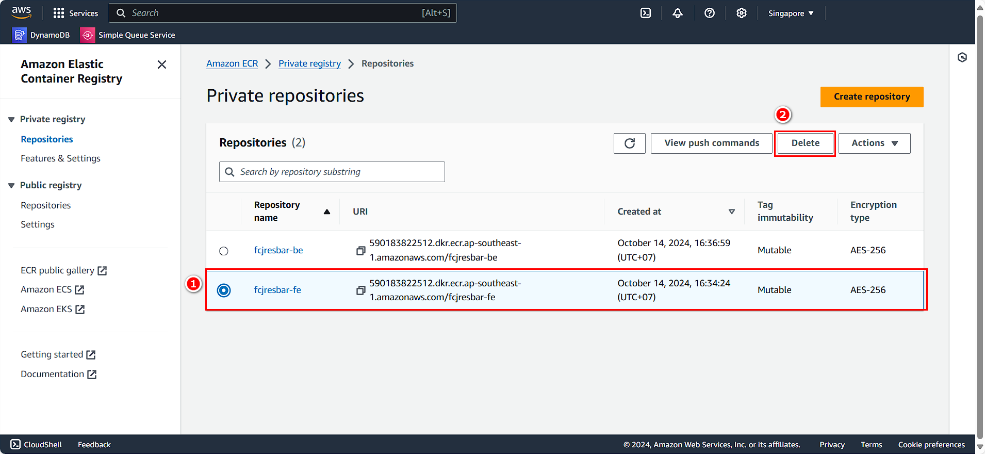The width and height of the screenshot is (985, 454).
Task: Click the vertical page scrollbar
Action: coord(980,227)
